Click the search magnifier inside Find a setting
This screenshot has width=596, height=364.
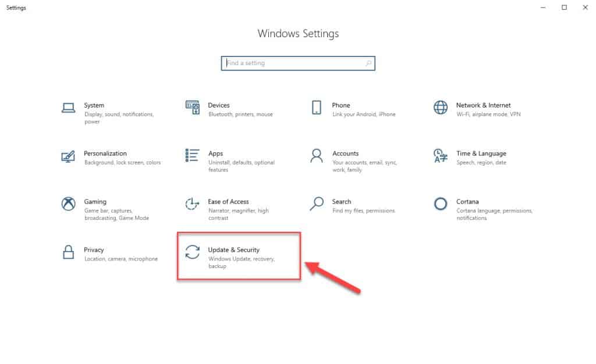point(367,63)
